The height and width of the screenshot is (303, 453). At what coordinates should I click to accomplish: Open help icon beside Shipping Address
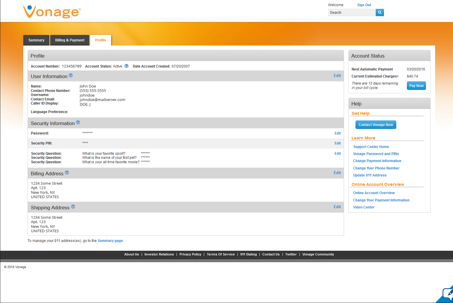point(73,207)
